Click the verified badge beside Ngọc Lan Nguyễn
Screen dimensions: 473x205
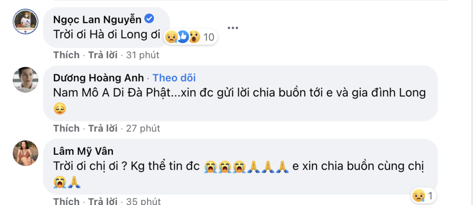click(149, 19)
